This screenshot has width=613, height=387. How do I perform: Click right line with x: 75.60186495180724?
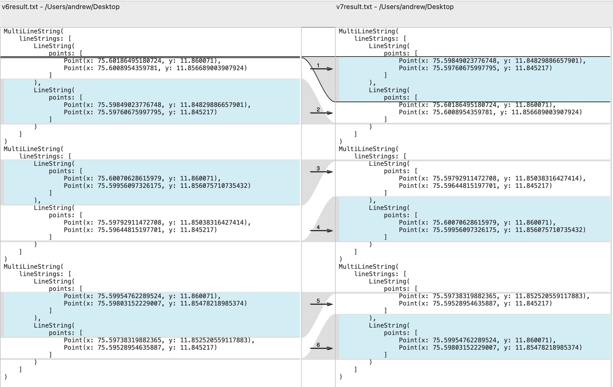point(477,105)
